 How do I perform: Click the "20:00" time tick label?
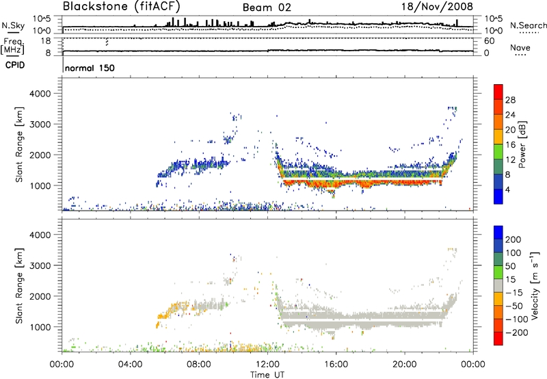click(x=404, y=365)
